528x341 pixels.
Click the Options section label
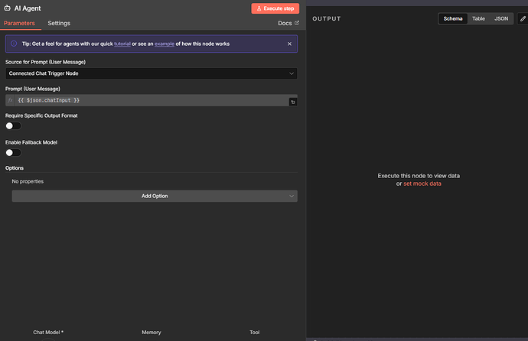click(x=15, y=167)
